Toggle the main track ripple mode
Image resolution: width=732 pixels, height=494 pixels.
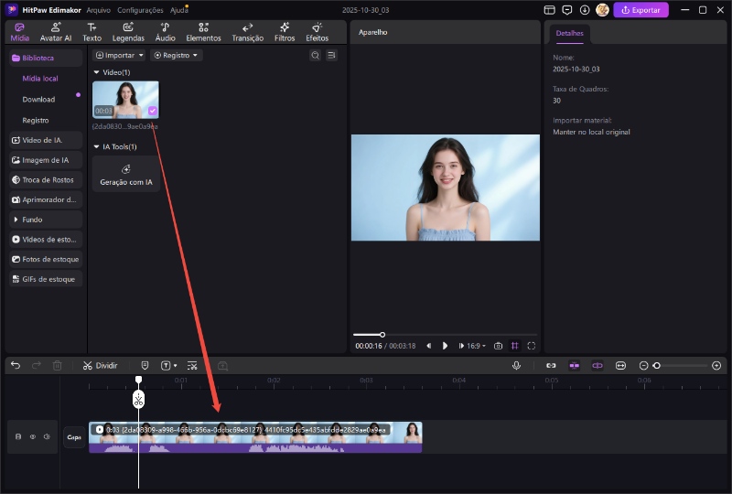point(597,366)
